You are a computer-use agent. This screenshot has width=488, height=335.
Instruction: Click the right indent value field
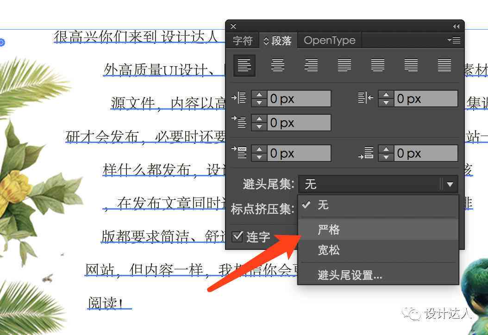pyautogui.click(x=426, y=99)
